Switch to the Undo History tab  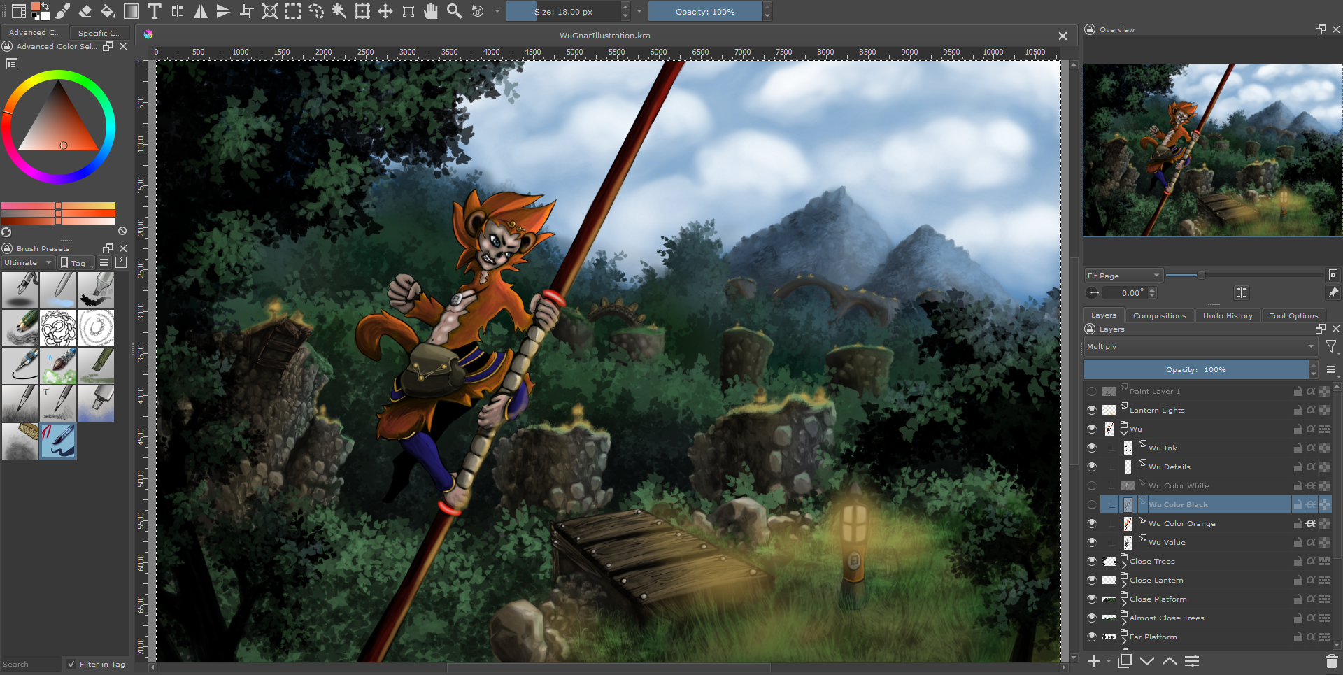point(1227,315)
